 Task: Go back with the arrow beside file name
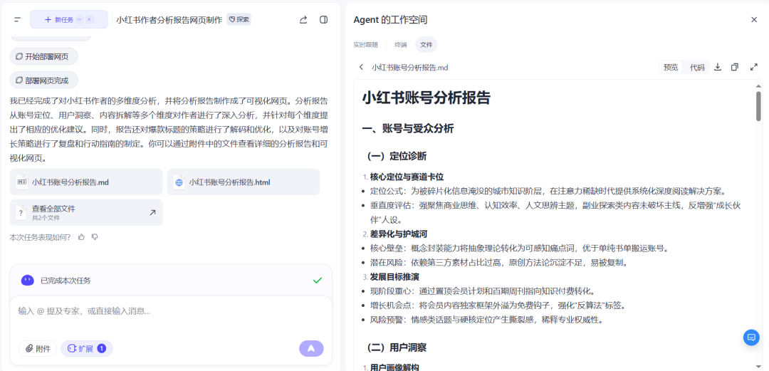(x=362, y=67)
